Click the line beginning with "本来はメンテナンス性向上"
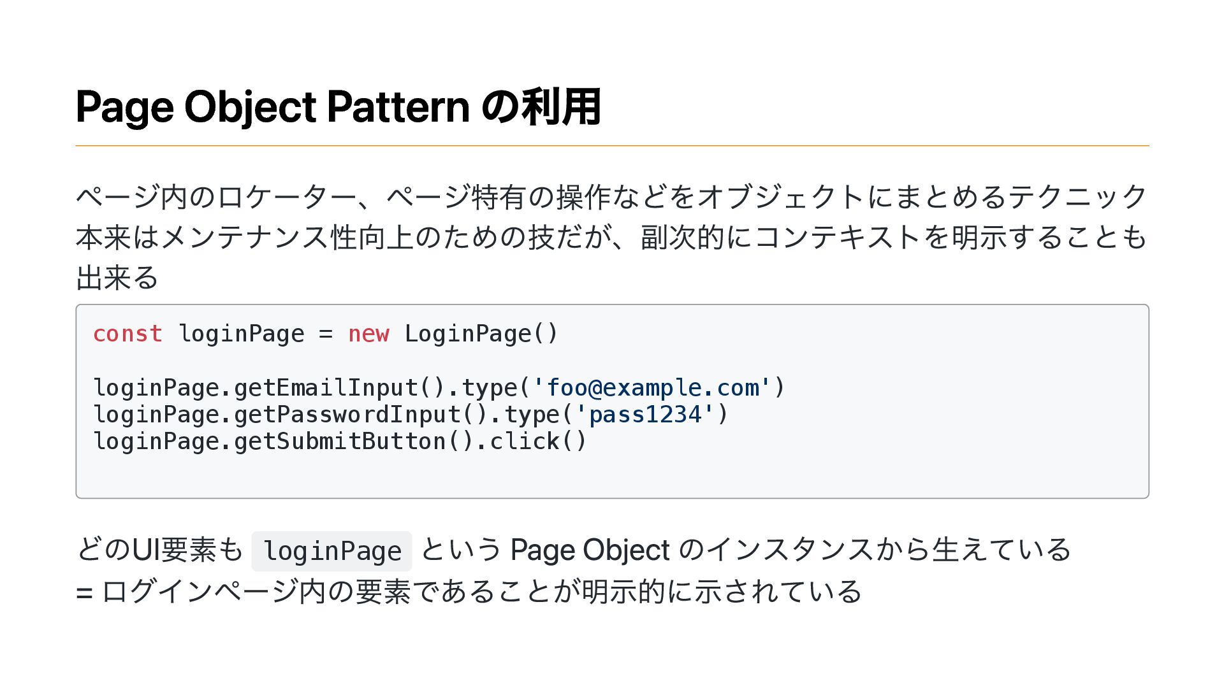 (611, 237)
